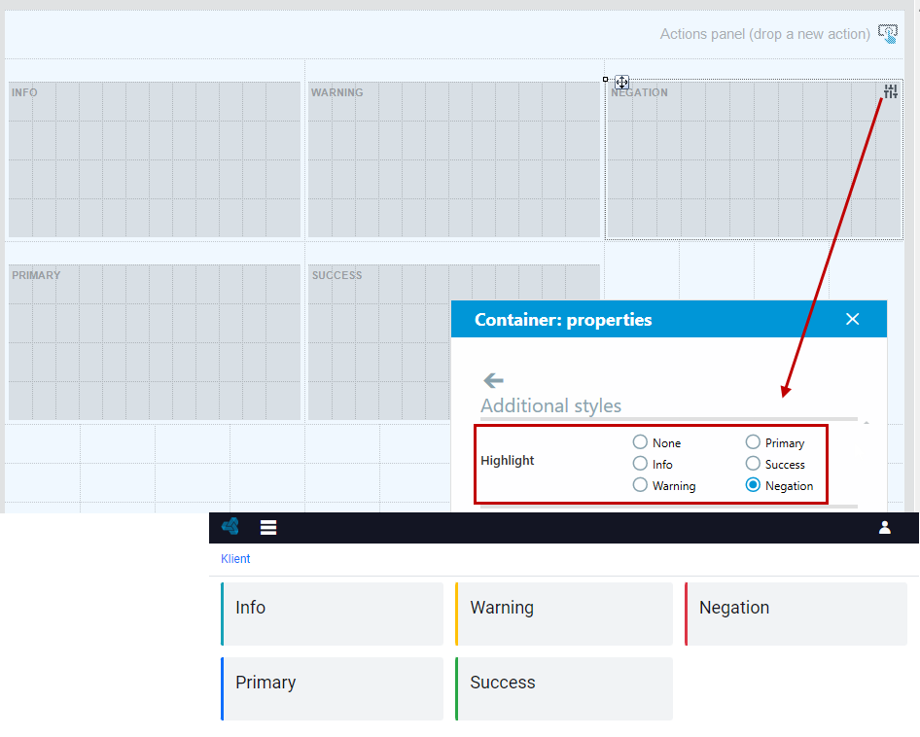This screenshot has width=920, height=737.
Task: Click the Additional styles heading
Action: tap(551, 405)
